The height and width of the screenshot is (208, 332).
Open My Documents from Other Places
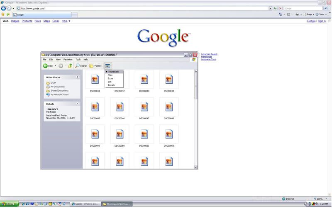pos(58,87)
